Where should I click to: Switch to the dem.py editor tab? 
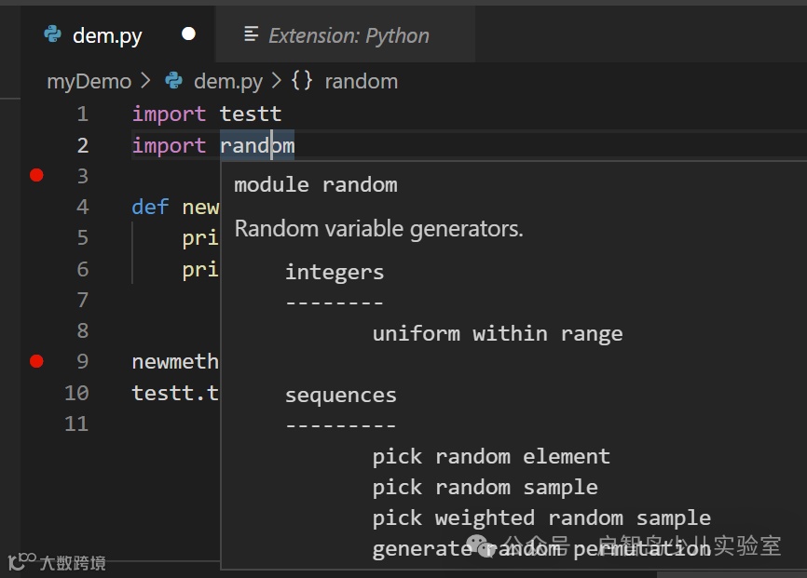[106, 36]
